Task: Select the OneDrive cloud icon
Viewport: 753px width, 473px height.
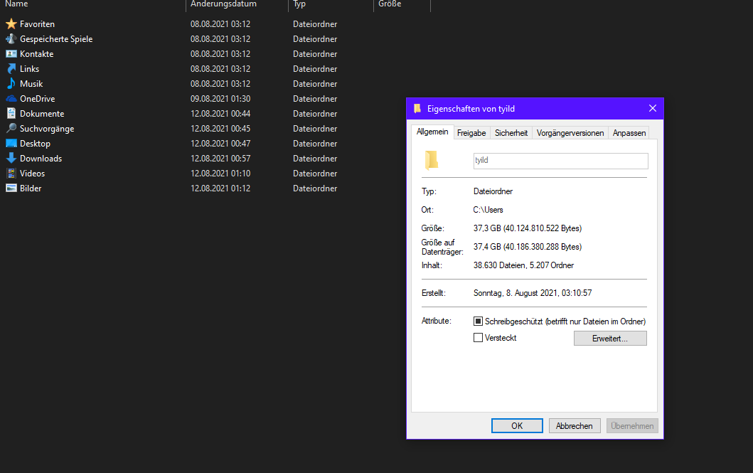Action: (11, 98)
